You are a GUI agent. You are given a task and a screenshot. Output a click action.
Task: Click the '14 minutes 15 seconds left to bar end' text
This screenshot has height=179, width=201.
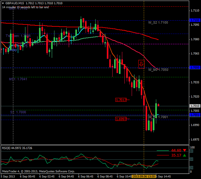coord(25,7)
